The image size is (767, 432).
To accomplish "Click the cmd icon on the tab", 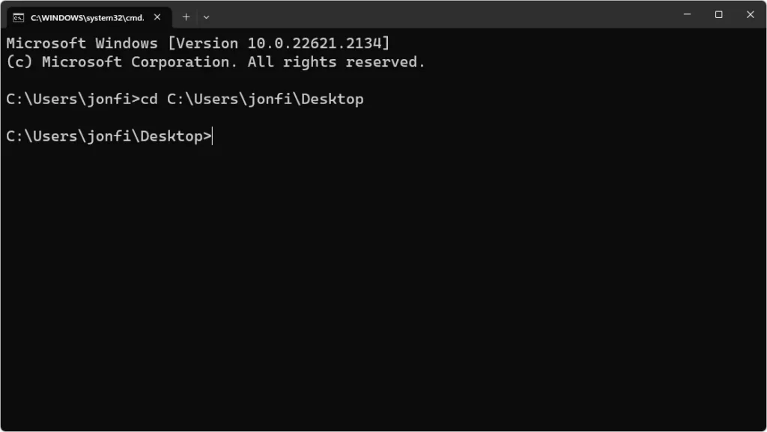I will point(18,17).
